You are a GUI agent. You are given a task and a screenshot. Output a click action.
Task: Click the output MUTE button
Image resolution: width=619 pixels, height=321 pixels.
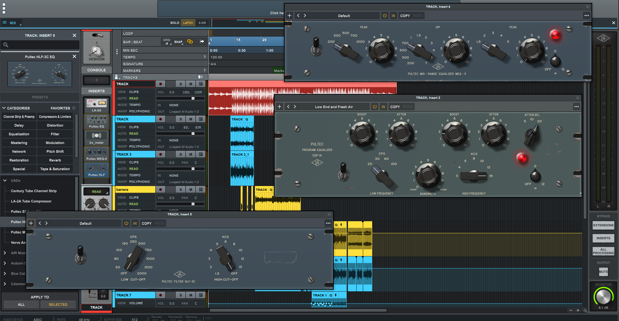[603, 272]
